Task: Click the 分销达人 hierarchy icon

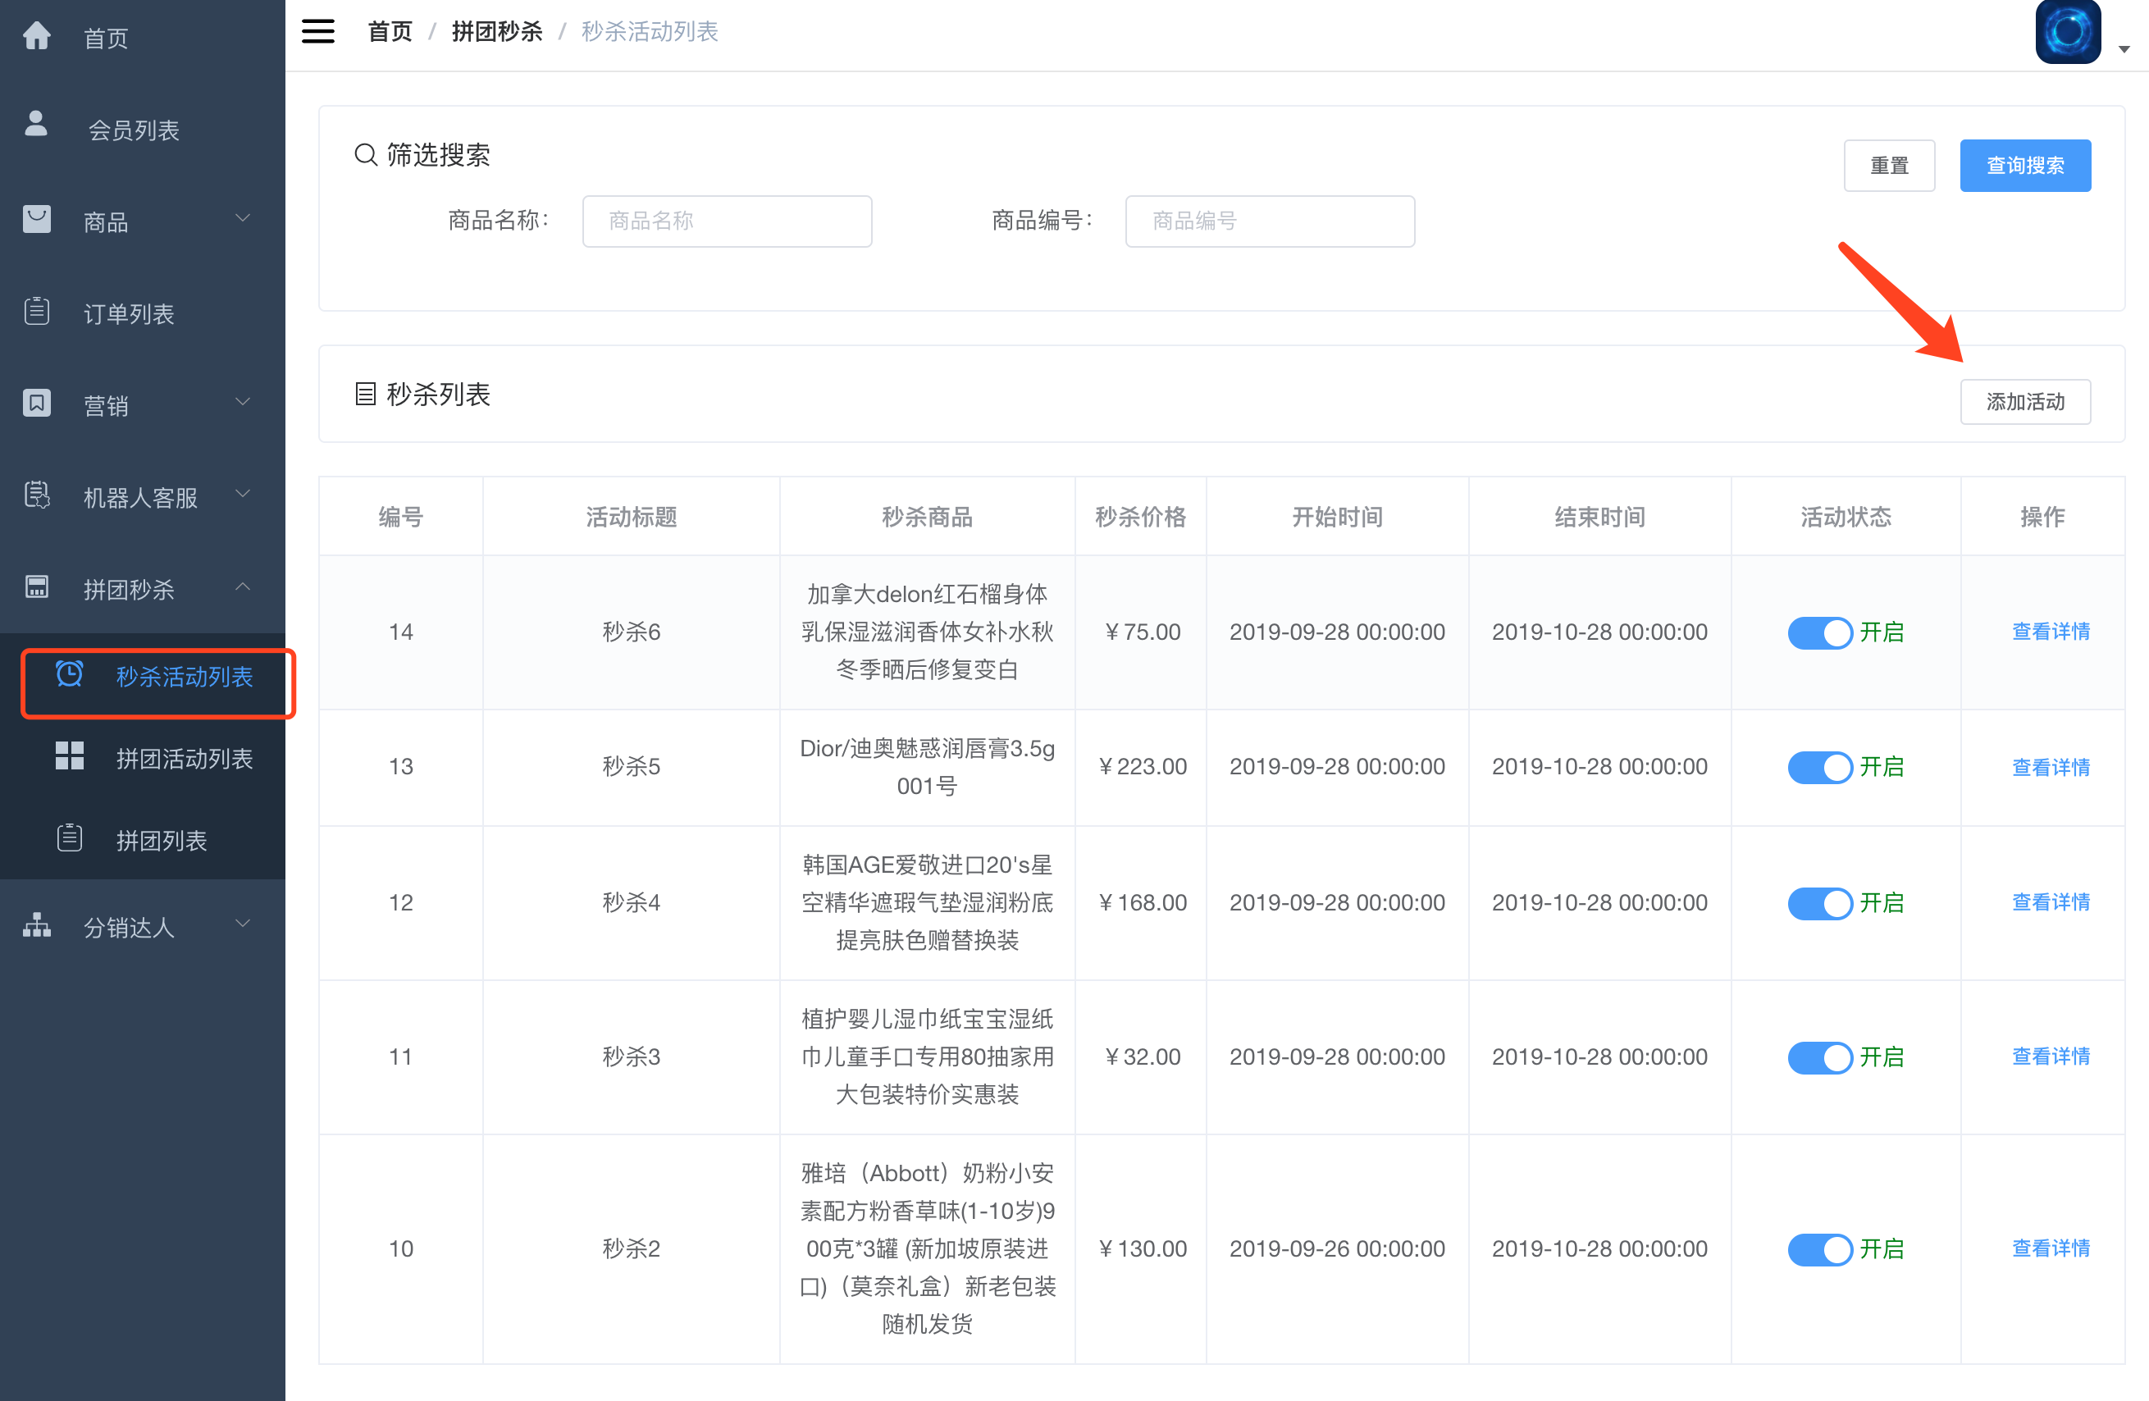Action: 36,925
